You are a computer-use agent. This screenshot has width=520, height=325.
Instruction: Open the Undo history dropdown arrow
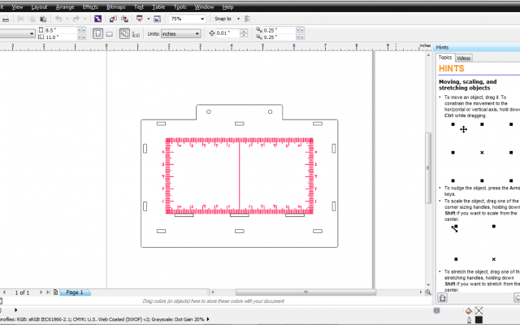(x=67, y=19)
